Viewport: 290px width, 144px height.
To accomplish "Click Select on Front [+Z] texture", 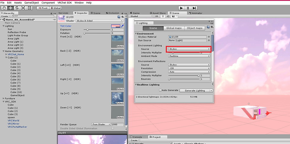I will (x=120, y=46).
